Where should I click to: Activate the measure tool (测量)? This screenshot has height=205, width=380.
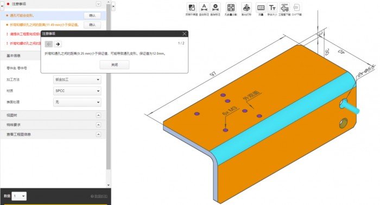261,8
